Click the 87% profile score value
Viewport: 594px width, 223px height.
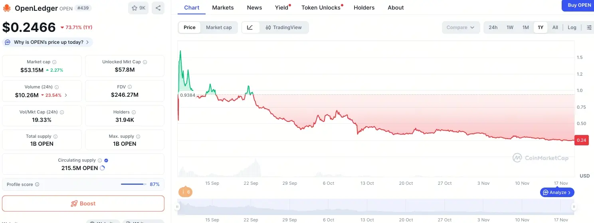tap(154, 184)
